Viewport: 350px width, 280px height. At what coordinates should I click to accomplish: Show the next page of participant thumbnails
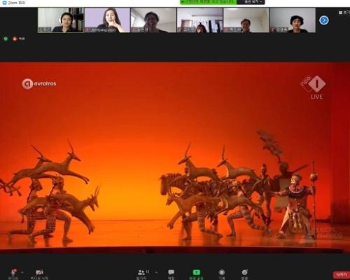(324, 20)
